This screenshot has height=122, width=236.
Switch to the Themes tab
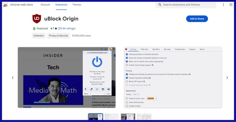click(77, 5)
